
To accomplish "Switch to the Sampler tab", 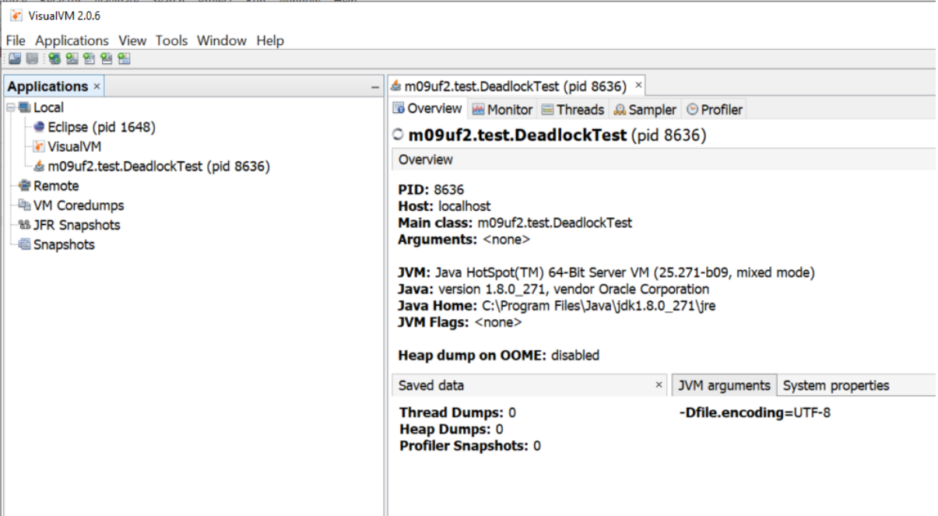I will (645, 110).
